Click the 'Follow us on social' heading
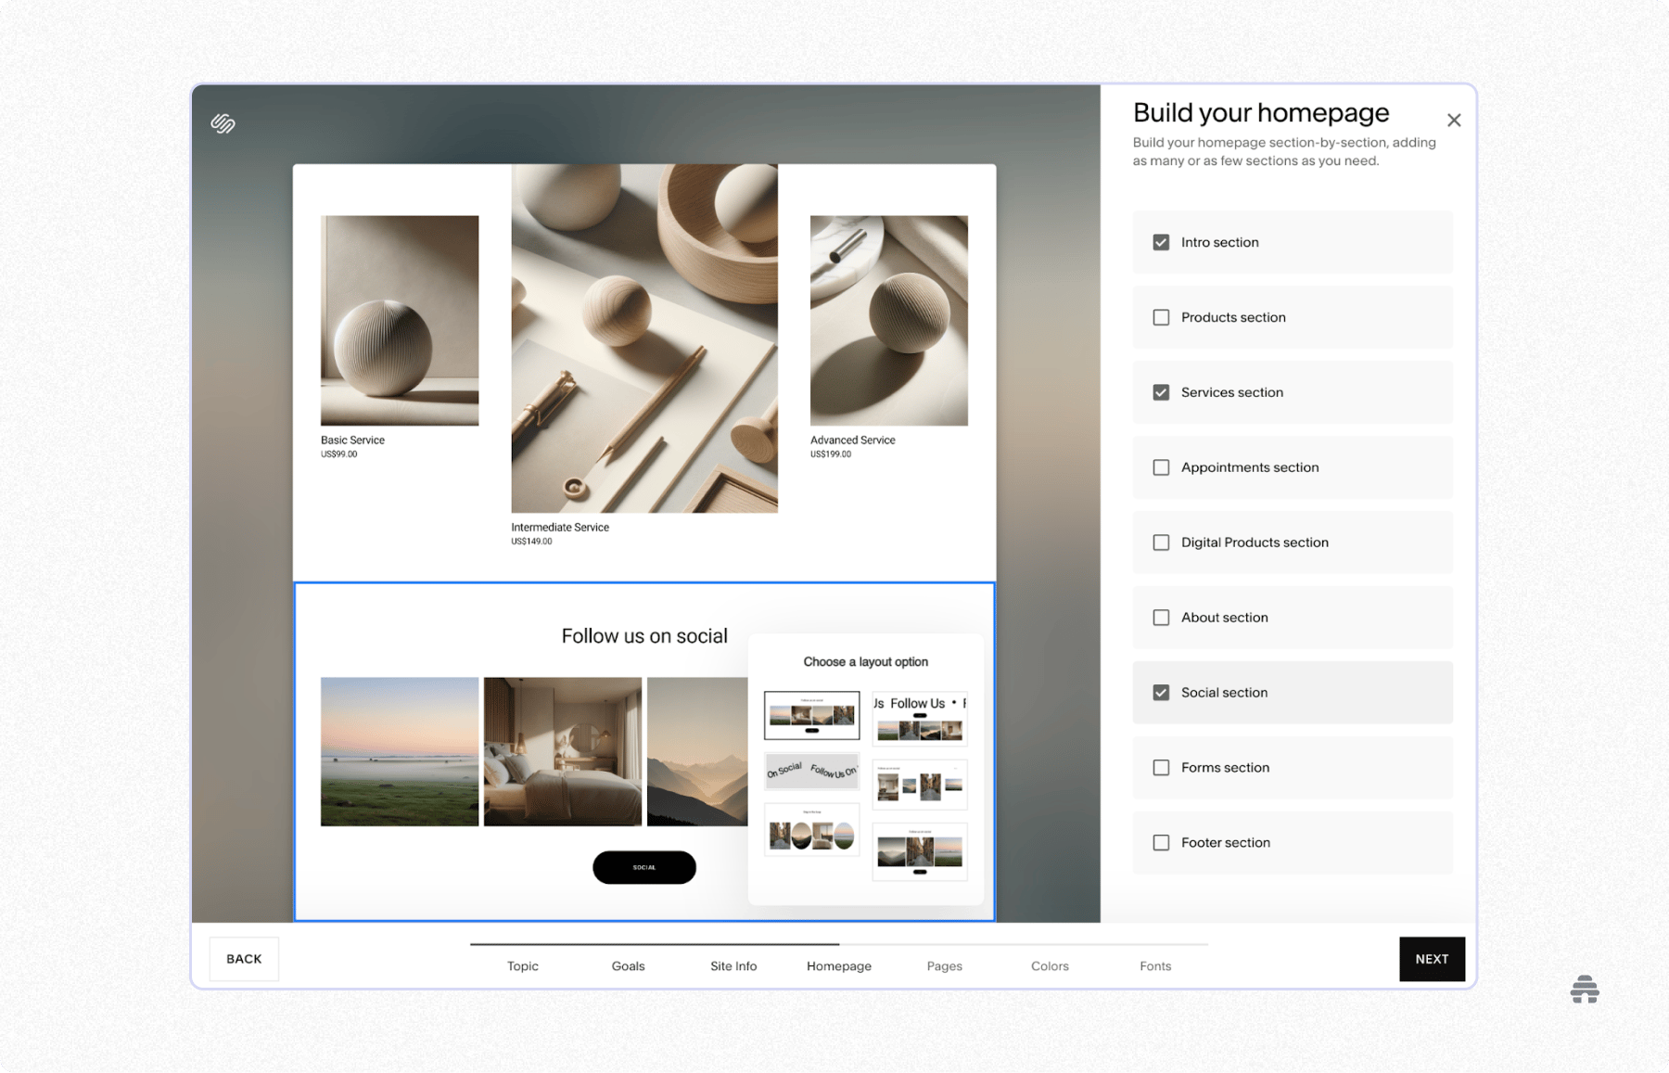The height and width of the screenshot is (1073, 1669). [x=644, y=636]
